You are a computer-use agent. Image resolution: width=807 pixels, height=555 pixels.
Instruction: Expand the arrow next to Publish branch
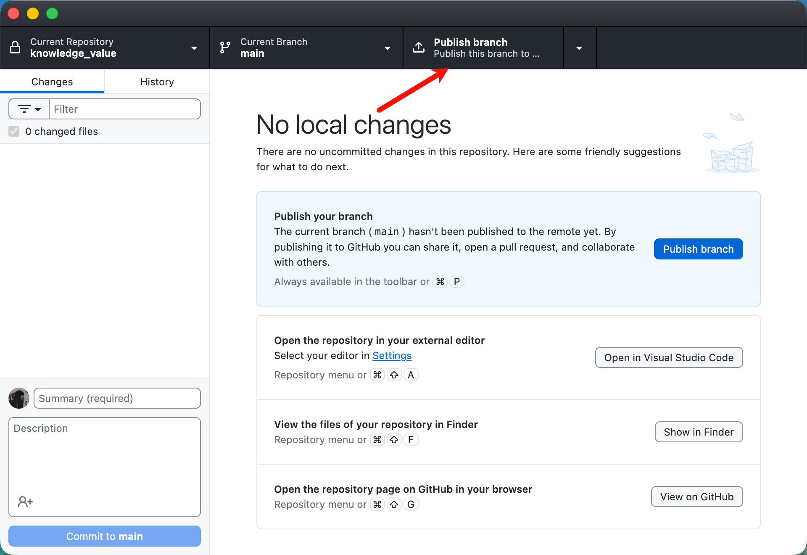pyautogui.click(x=579, y=48)
